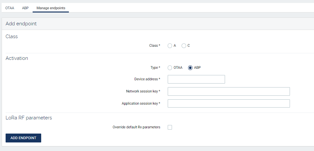Focus the Network session key text box
Image resolution: width=314 pixels, height=151 pixels.
click(228, 91)
